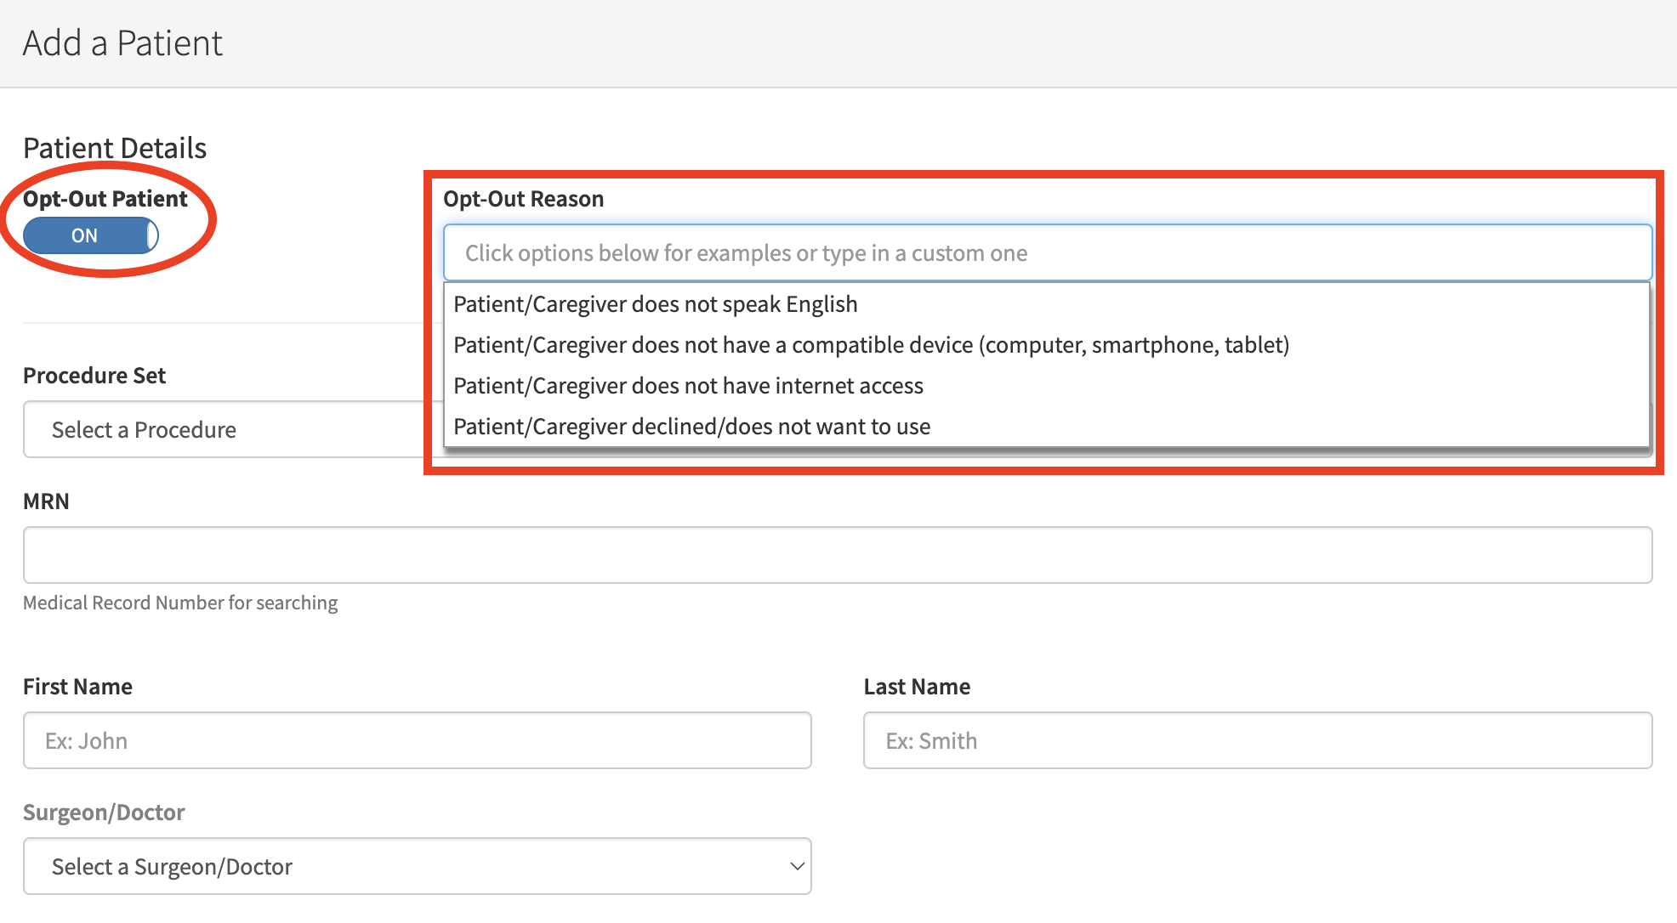Select 'declined/does not want to use' reason

(x=691, y=427)
